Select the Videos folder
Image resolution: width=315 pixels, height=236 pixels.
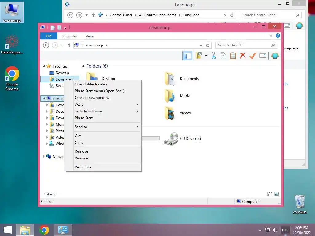[177, 113]
